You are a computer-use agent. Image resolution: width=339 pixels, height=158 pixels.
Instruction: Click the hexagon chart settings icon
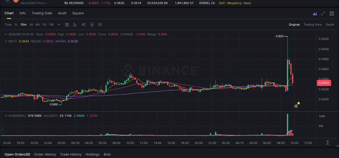100,25
